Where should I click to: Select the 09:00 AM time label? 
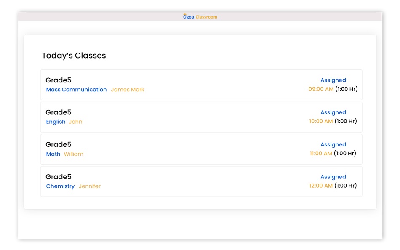tap(321, 89)
